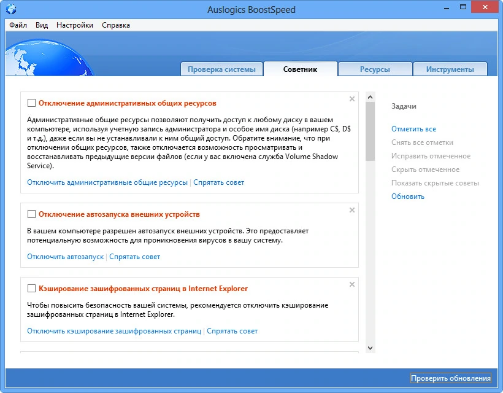Check the 'Отключение автозапуска внешних устройств' checkbox

coord(31,214)
